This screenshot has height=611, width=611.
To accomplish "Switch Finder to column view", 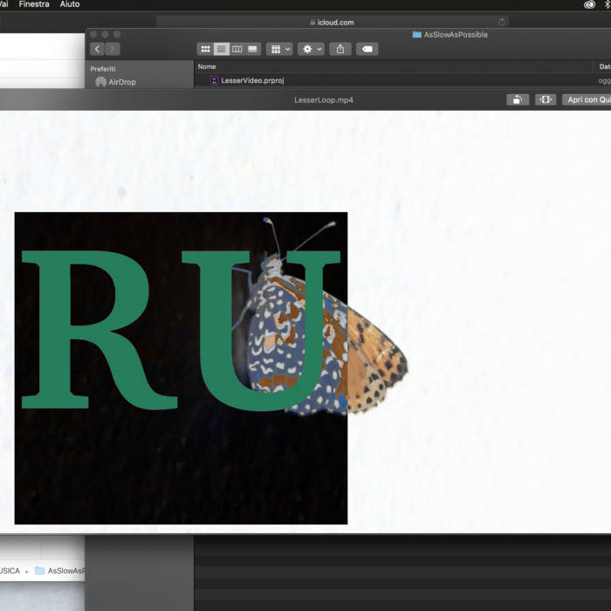I will (x=237, y=49).
